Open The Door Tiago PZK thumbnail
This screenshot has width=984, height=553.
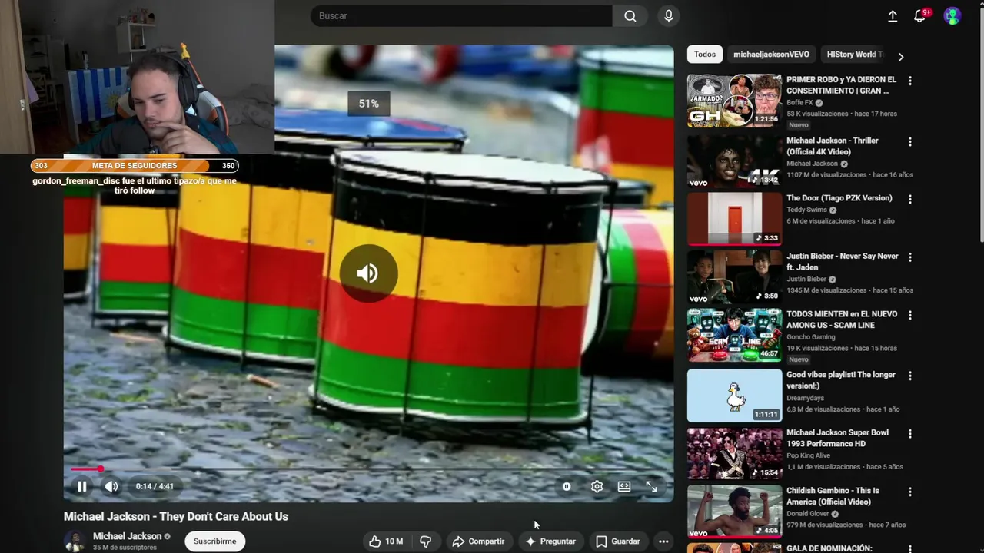734,219
